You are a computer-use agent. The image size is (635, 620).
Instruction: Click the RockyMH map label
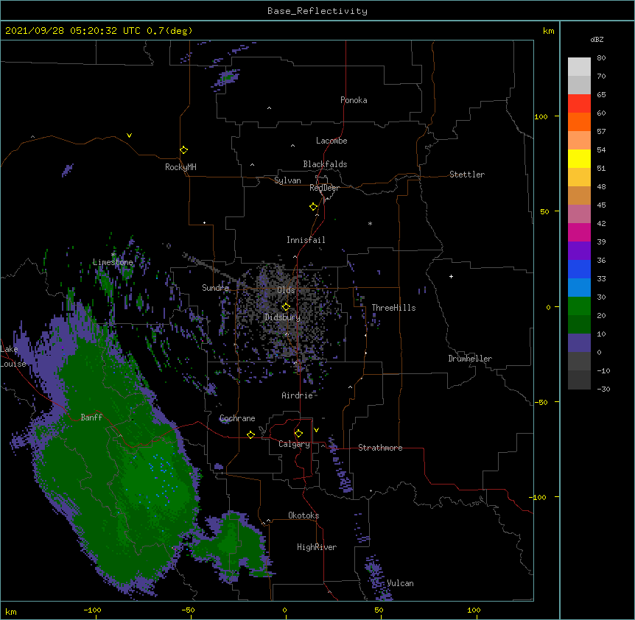(x=180, y=167)
